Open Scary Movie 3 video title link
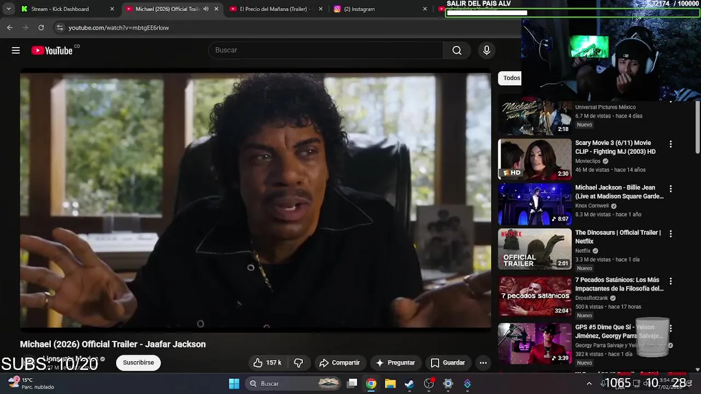 point(616,147)
